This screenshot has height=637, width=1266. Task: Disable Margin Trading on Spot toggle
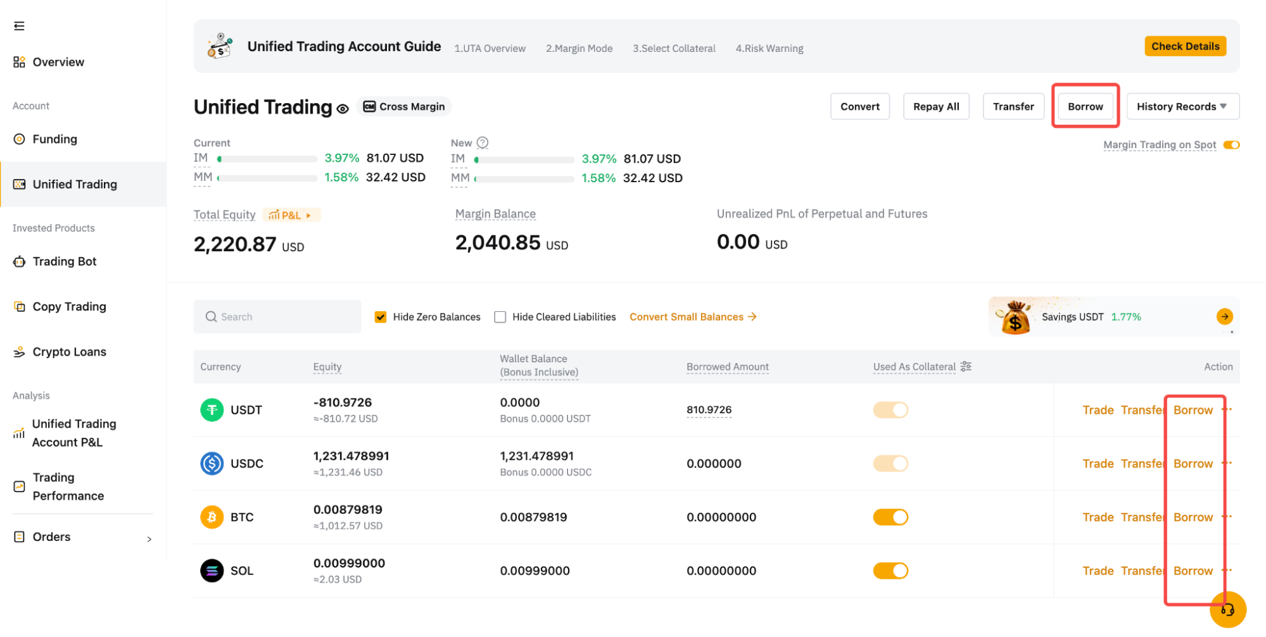1231,145
